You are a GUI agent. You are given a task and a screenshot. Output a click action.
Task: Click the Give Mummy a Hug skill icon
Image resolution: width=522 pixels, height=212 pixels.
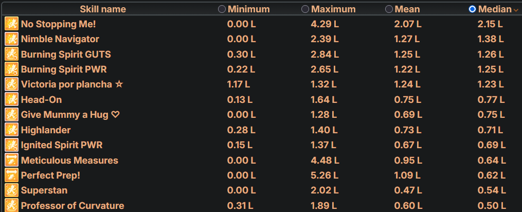[x=11, y=115]
